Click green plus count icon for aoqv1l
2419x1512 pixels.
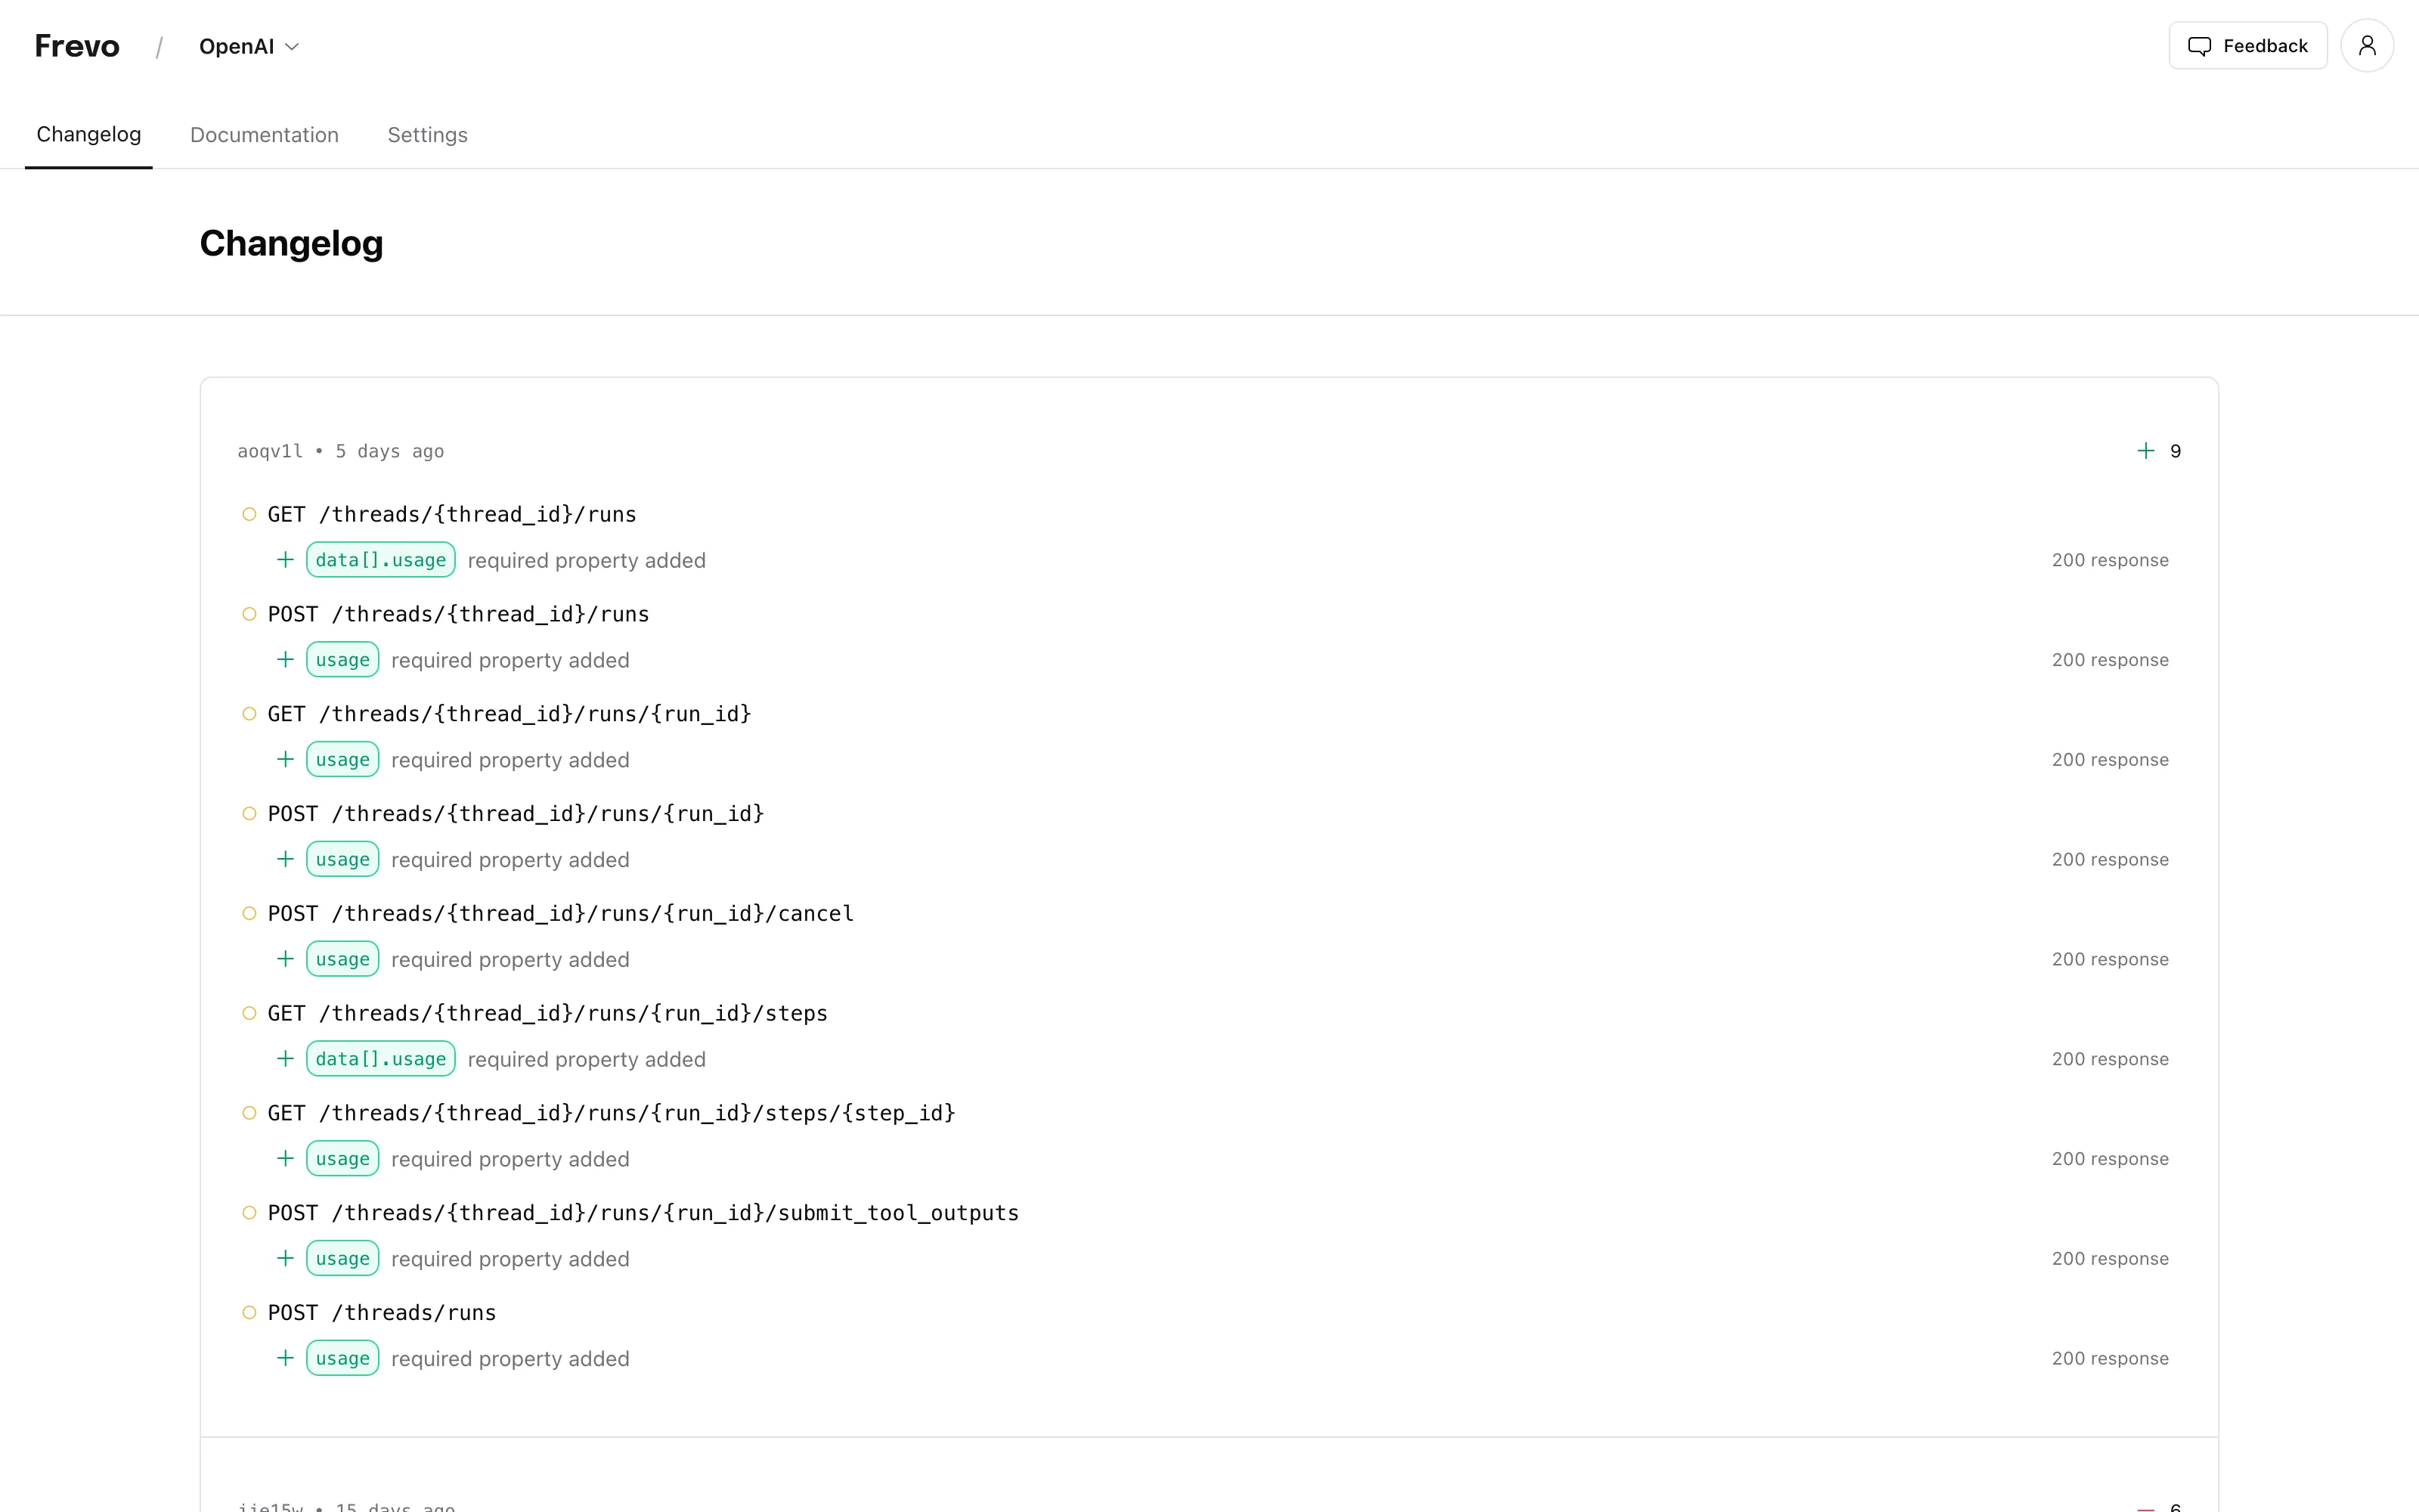click(x=2145, y=451)
